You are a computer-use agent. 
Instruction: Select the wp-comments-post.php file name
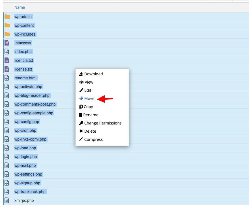pyautogui.click(x=35, y=104)
